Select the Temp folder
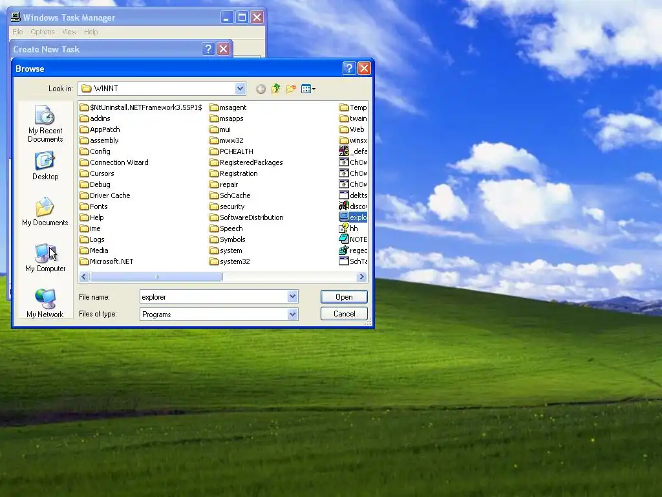This screenshot has height=497, width=662. click(353, 107)
